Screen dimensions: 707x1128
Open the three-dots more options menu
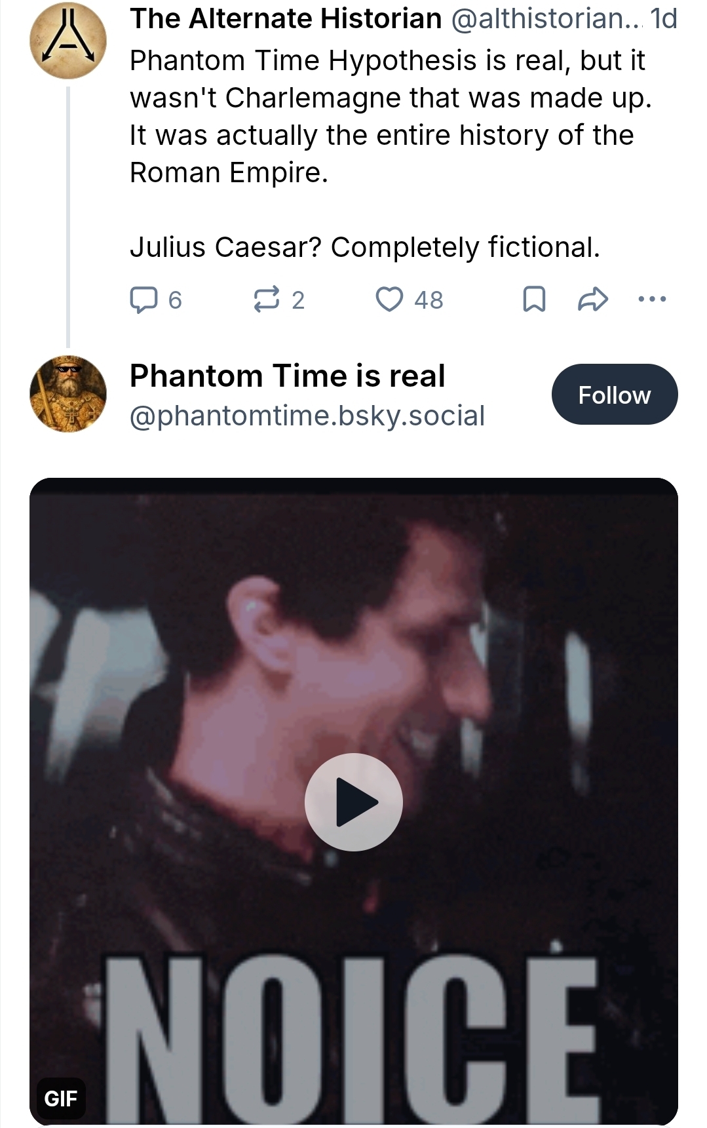[x=652, y=300]
